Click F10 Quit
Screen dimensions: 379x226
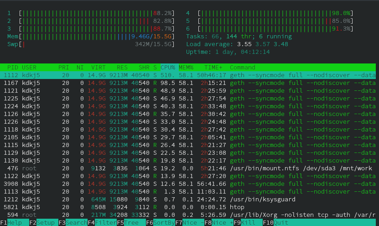tap(275, 223)
